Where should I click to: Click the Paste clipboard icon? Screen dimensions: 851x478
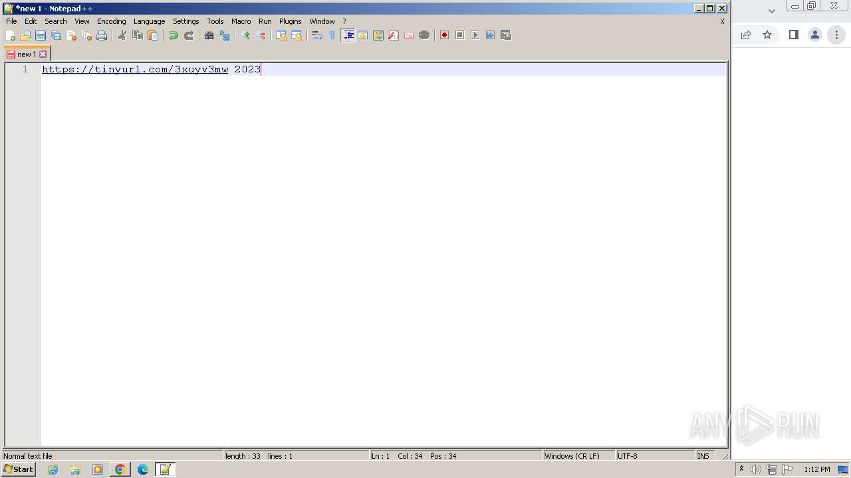coord(153,35)
